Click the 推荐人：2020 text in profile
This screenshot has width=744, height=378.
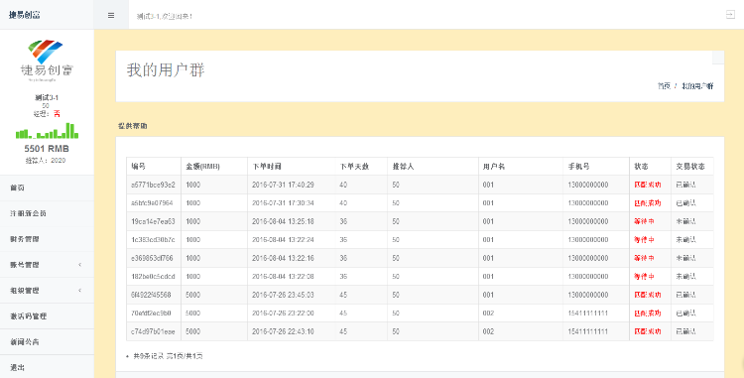46,161
